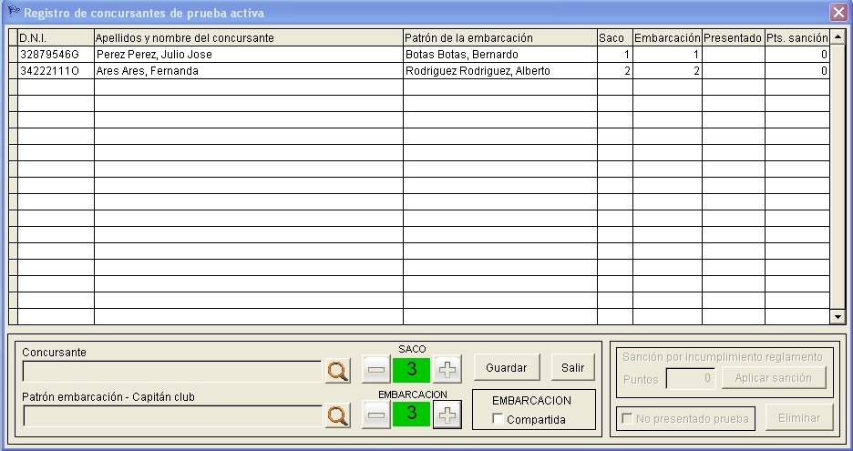Click the table's scroll down arrow
This screenshot has height=451, width=853.
pyautogui.click(x=838, y=316)
